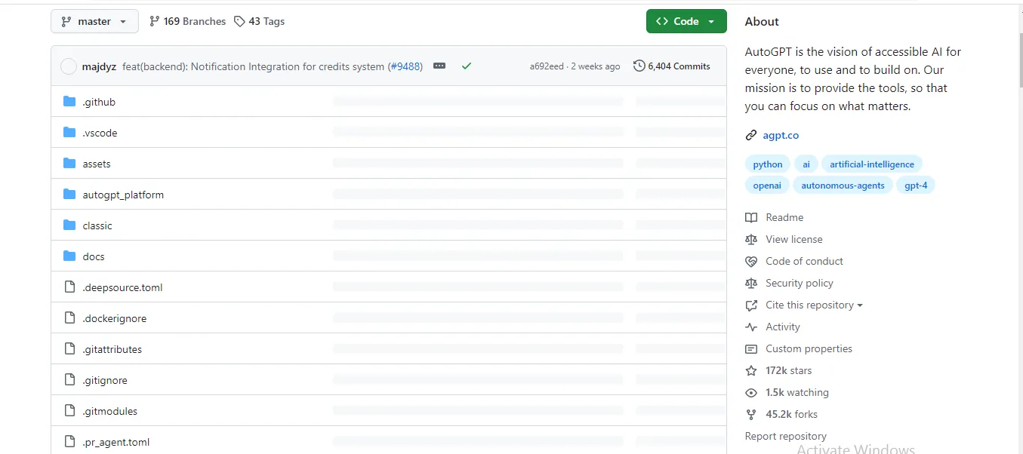
Task: Click the autogpt_platform folder icon
Action: (x=69, y=194)
